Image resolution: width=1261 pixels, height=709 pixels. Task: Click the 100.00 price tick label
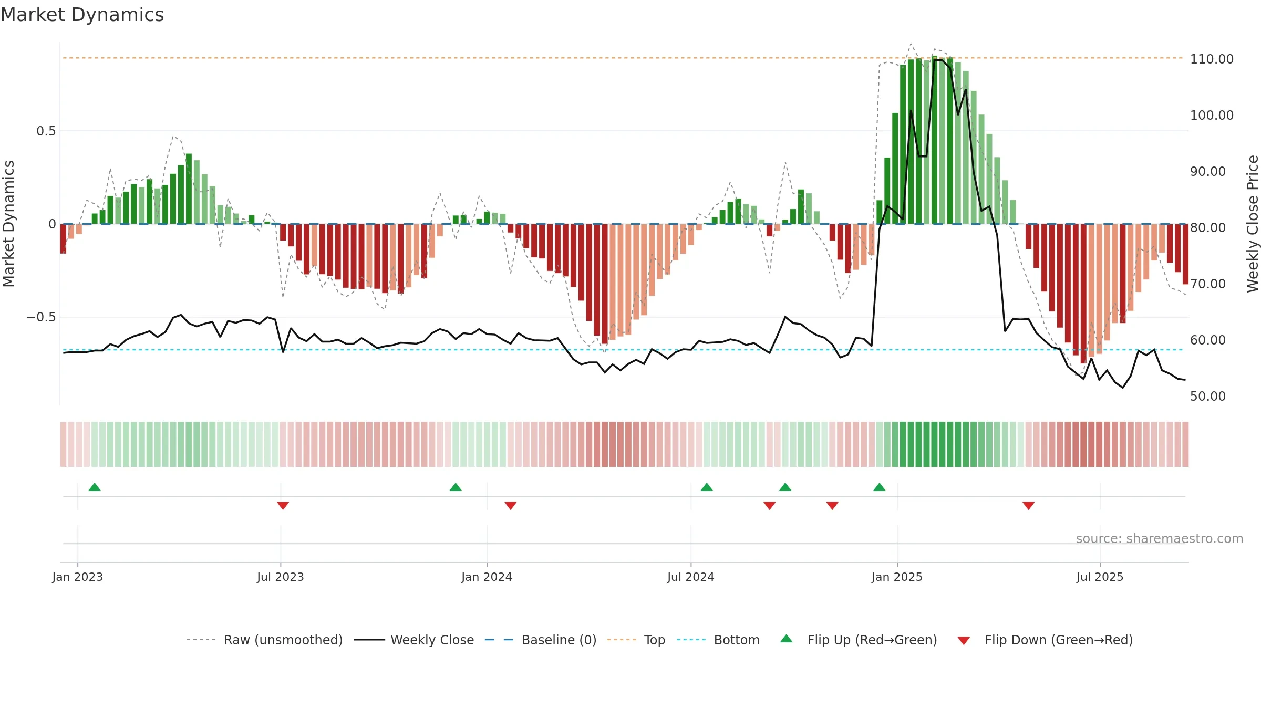[1212, 115]
